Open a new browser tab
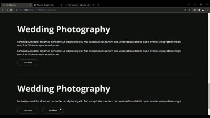 [x=98, y=5]
